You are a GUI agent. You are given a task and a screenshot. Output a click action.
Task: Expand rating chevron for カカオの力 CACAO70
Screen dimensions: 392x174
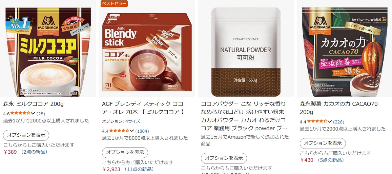[x=330, y=122]
